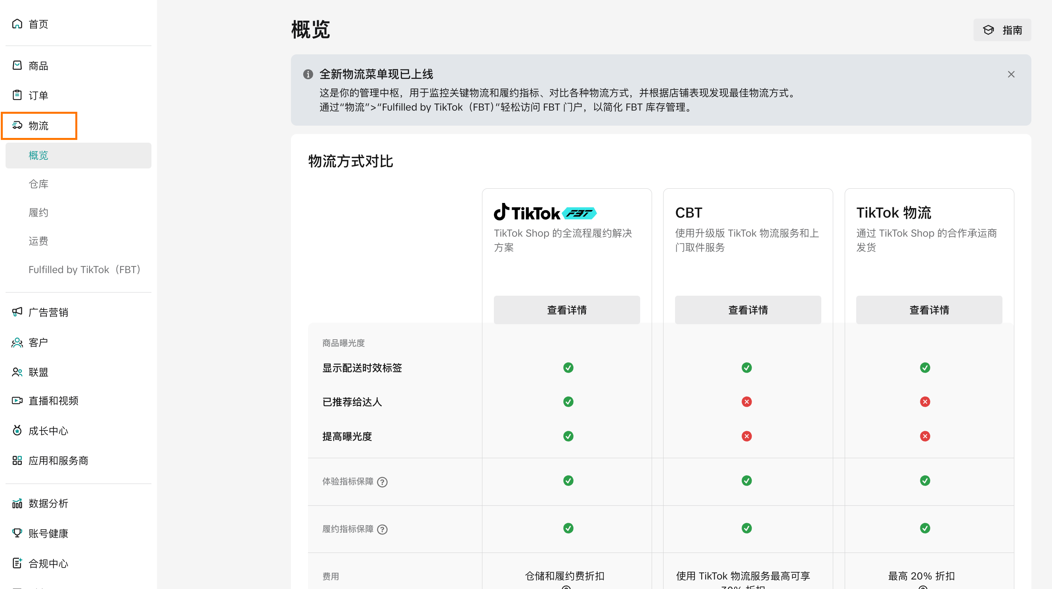The height and width of the screenshot is (589, 1052).
Task: Open Growth Center (成长中心) medal icon
Action: click(x=17, y=430)
